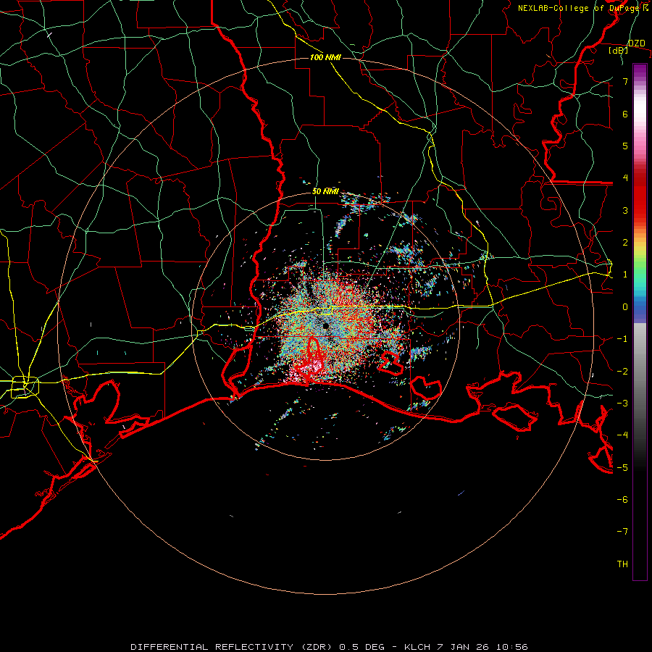Image resolution: width=652 pixels, height=652 pixels.
Task: Click the scale value 4 label
Action: [625, 178]
